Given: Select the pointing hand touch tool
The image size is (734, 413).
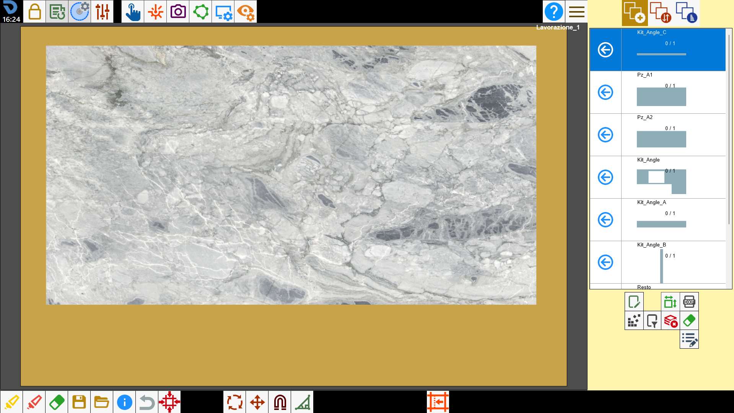Looking at the screenshot, I should pyautogui.click(x=133, y=11).
